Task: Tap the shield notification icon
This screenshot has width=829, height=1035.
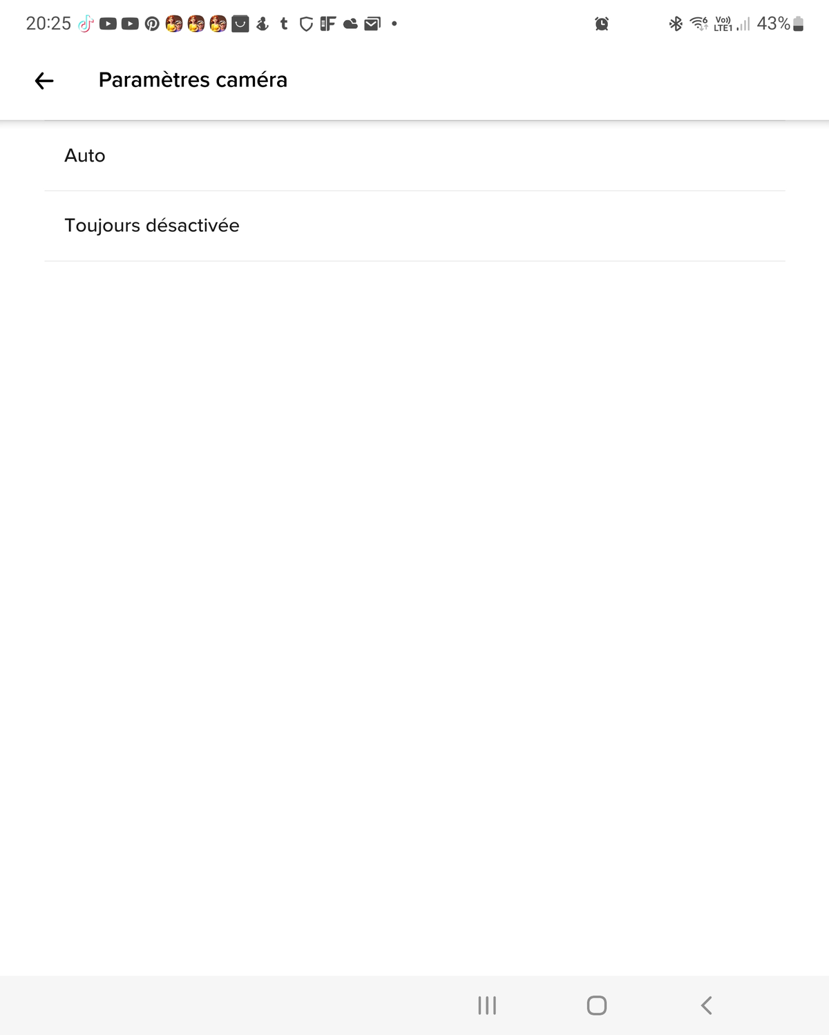Action: tap(306, 24)
